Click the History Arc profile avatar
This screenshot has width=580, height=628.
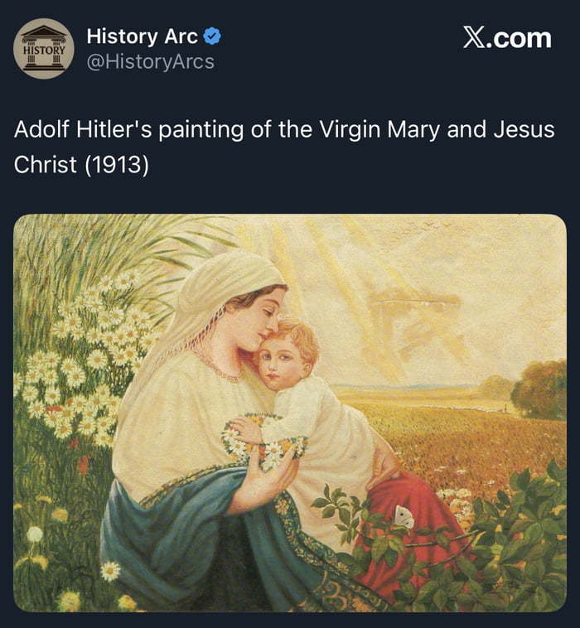(44, 49)
